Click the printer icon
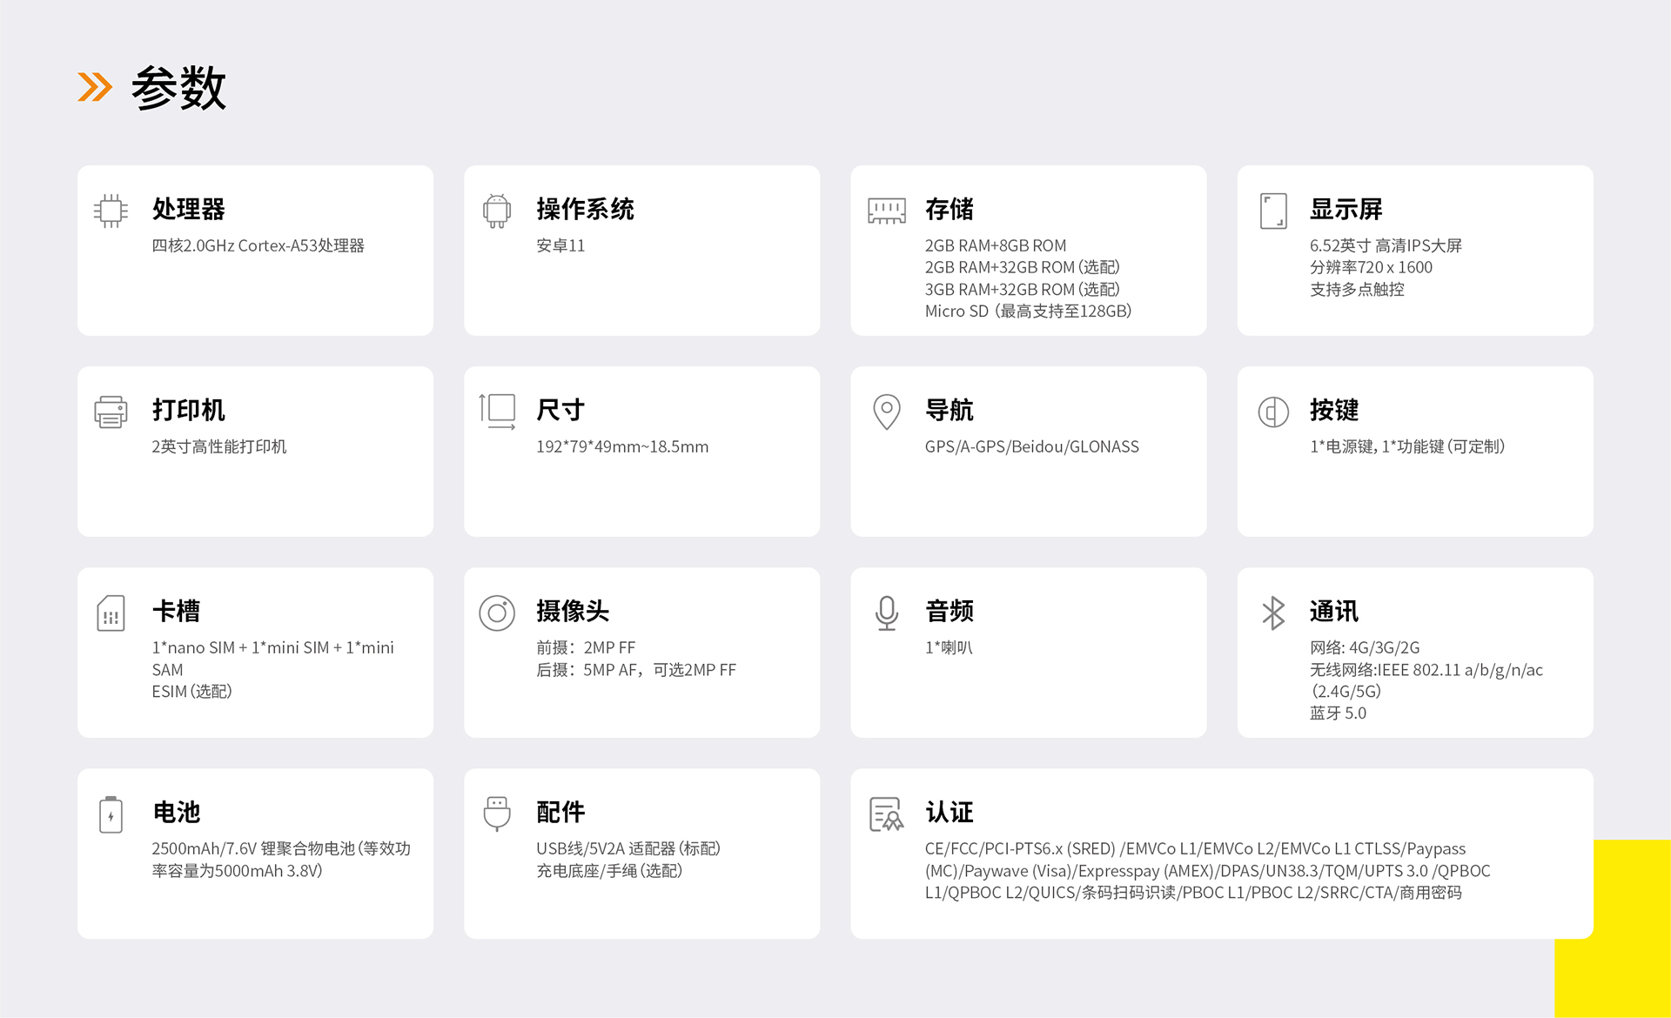Image resolution: width=1671 pixels, height=1018 pixels. point(111,412)
